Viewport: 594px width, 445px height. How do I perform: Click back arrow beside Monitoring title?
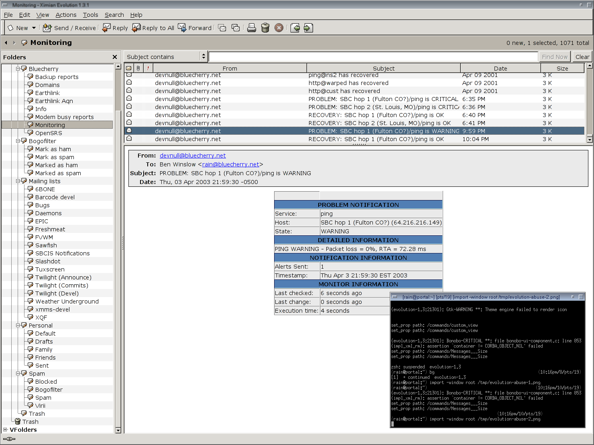pyautogui.click(x=6, y=42)
